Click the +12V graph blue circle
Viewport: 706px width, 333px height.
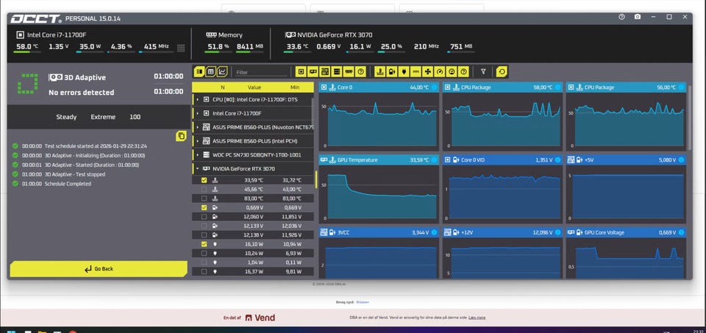point(557,232)
